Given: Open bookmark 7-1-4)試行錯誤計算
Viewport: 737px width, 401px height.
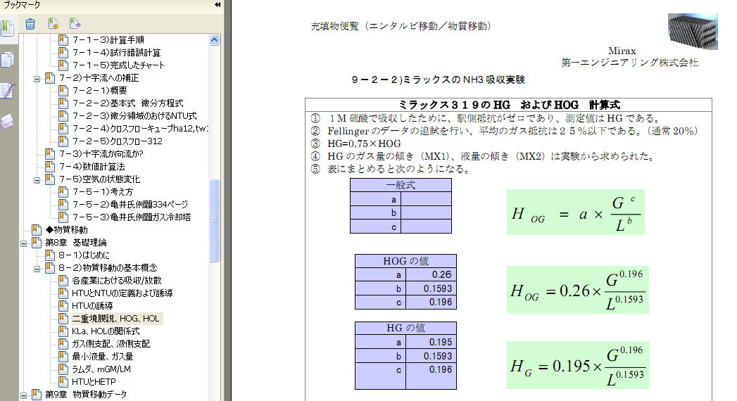Looking at the screenshot, I should [116, 53].
